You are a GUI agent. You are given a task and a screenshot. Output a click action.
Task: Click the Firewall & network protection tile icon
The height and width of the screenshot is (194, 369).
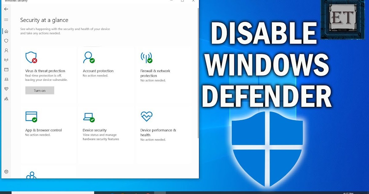[146, 58]
